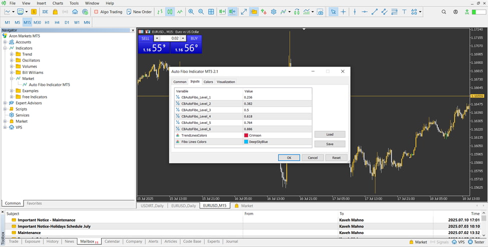Select Auto Fibo Indicator MT5 in Navigator
This screenshot has width=488, height=247.
(x=49, y=84)
